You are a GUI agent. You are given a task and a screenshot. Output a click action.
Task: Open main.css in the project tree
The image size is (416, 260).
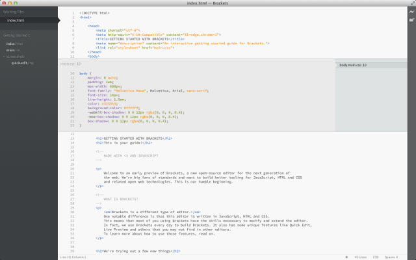point(12,49)
